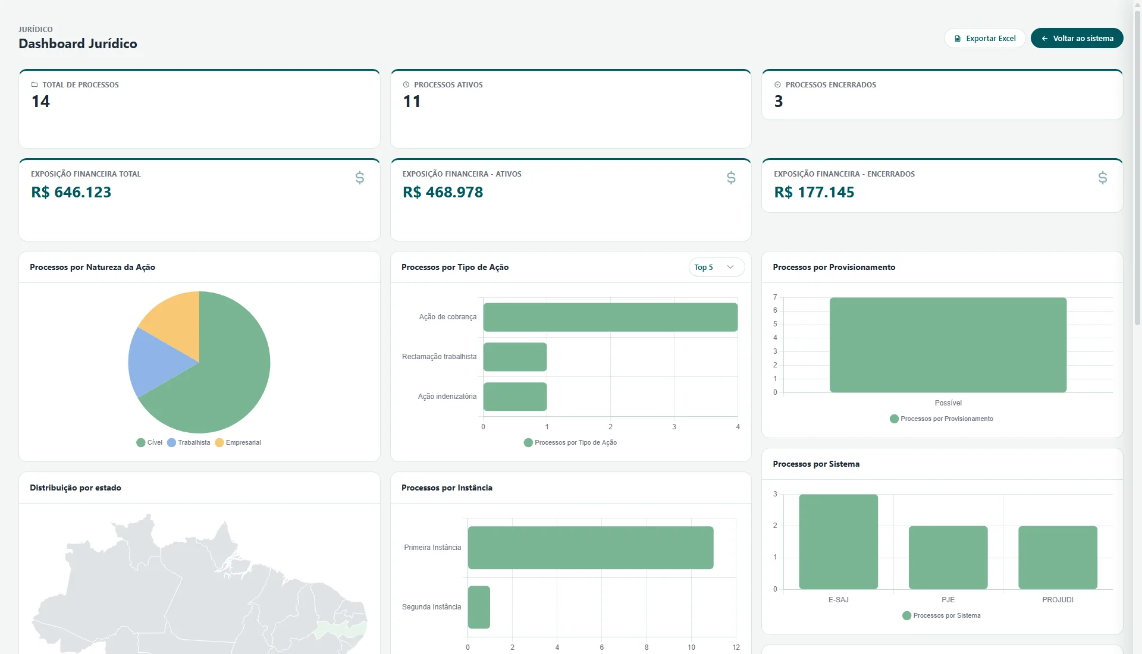Click the R$ 177.145 value
This screenshot has height=654, width=1142.
[x=814, y=192]
